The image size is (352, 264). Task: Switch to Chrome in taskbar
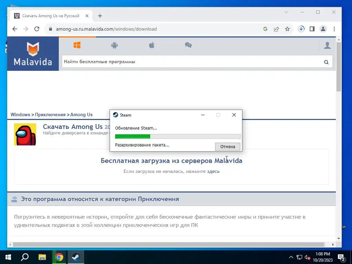click(59, 257)
